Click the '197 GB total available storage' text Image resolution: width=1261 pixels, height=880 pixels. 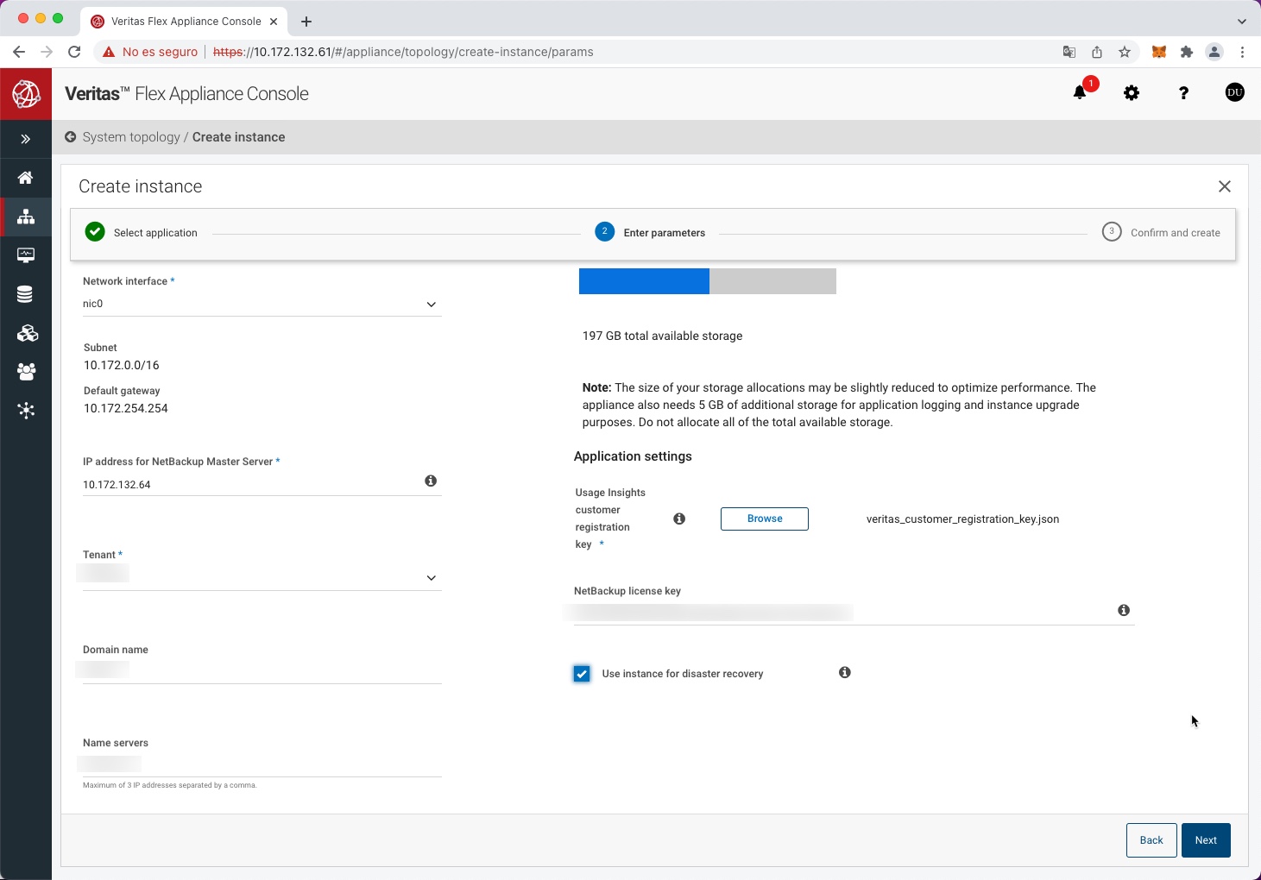click(x=662, y=336)
